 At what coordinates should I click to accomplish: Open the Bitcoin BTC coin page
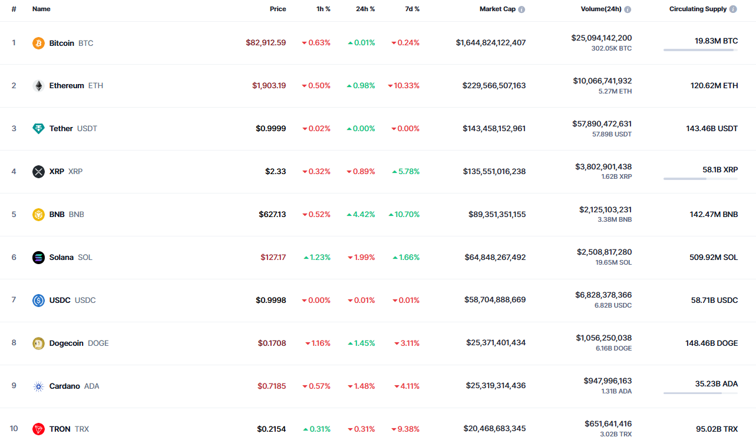(62, 43)
